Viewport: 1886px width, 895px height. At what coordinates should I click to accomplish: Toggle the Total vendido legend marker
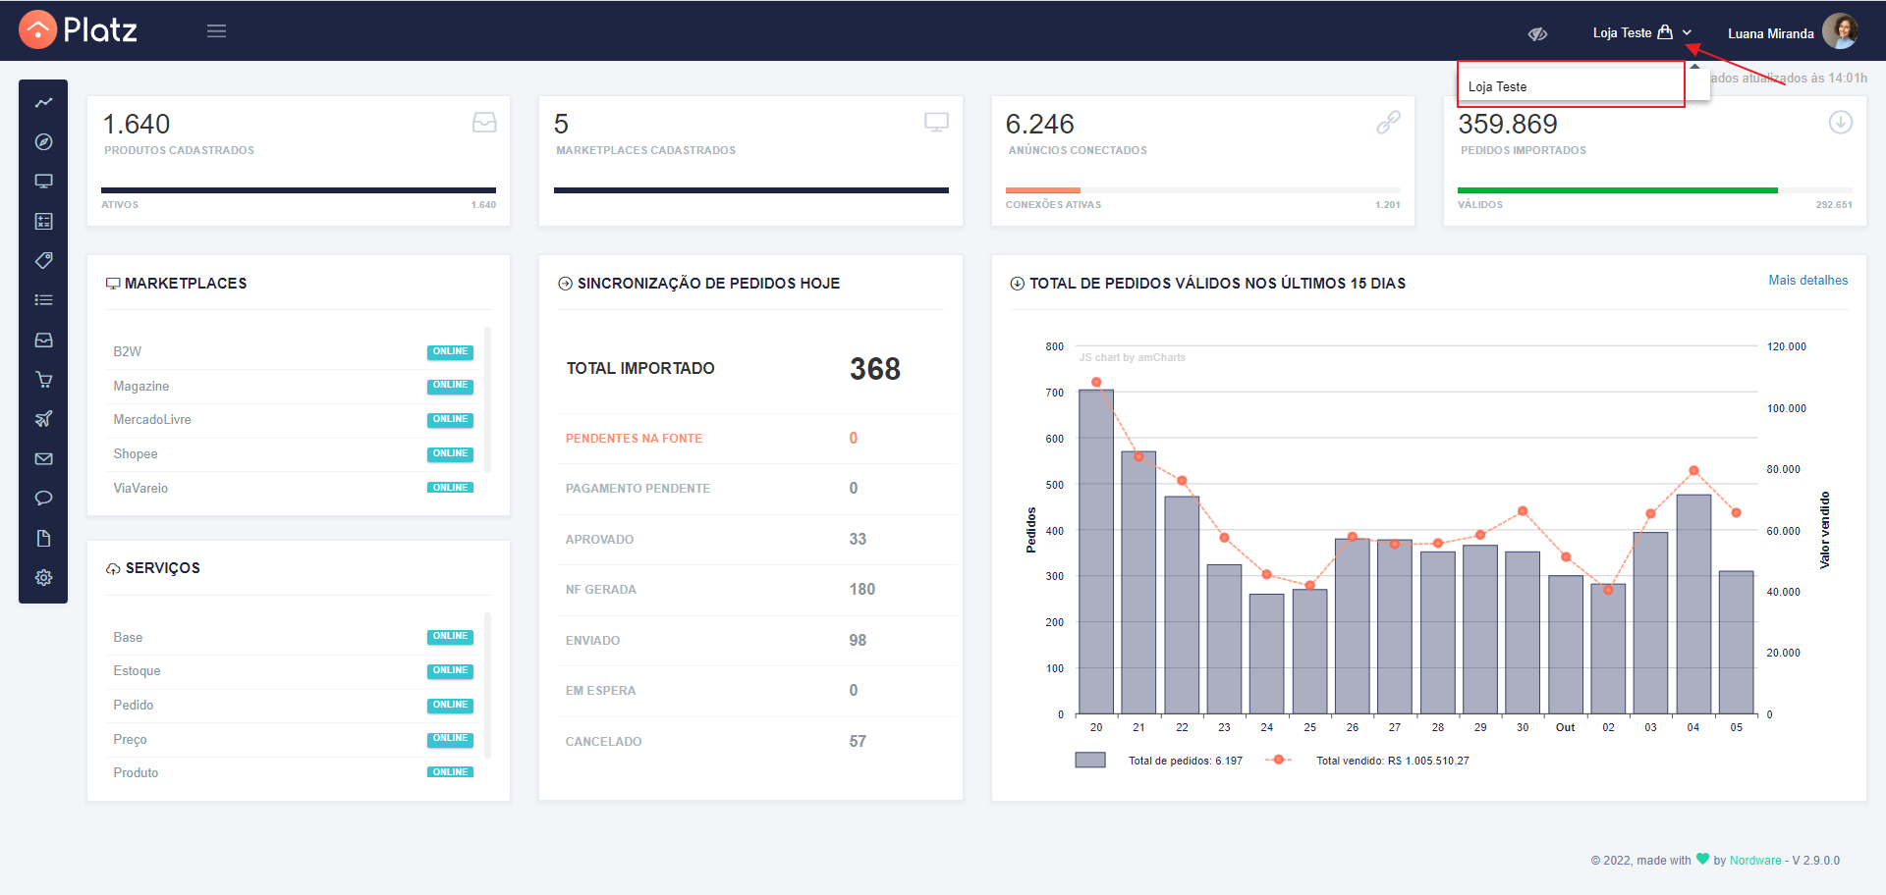[1278, 760]
